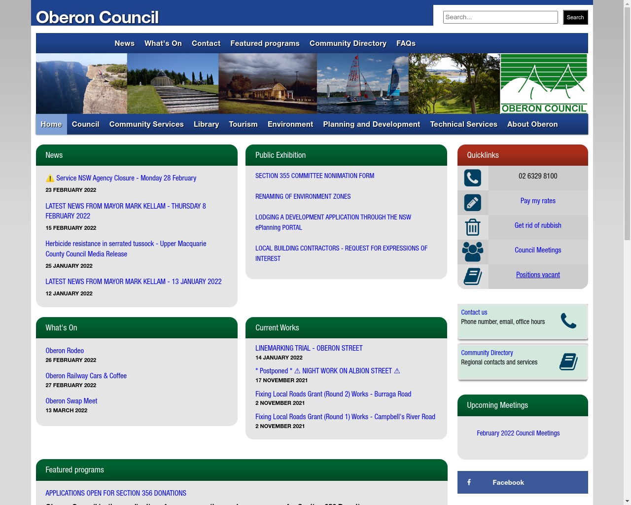Click the sailing boats banner photo
Viewport: 631px width, 505px height.
(x=363, y=84)
